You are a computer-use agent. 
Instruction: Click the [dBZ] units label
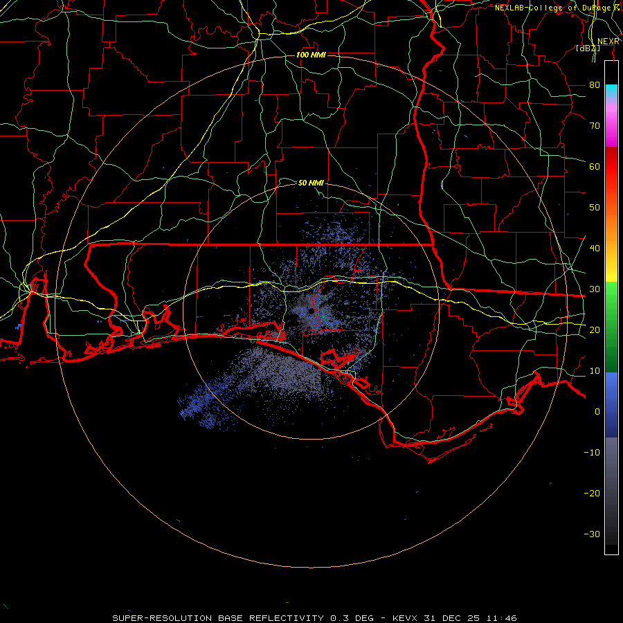(x=588, y=48)
